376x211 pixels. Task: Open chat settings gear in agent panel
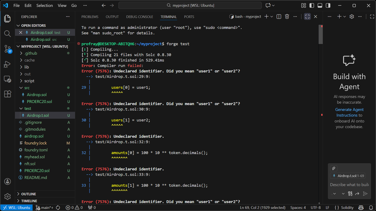coord(352,17)
